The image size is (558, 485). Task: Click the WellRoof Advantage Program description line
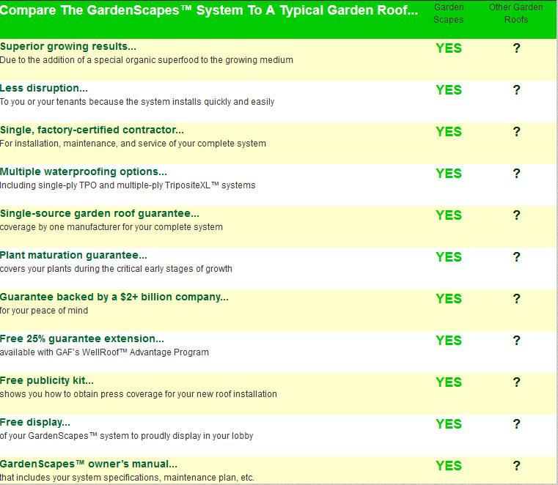104,352
